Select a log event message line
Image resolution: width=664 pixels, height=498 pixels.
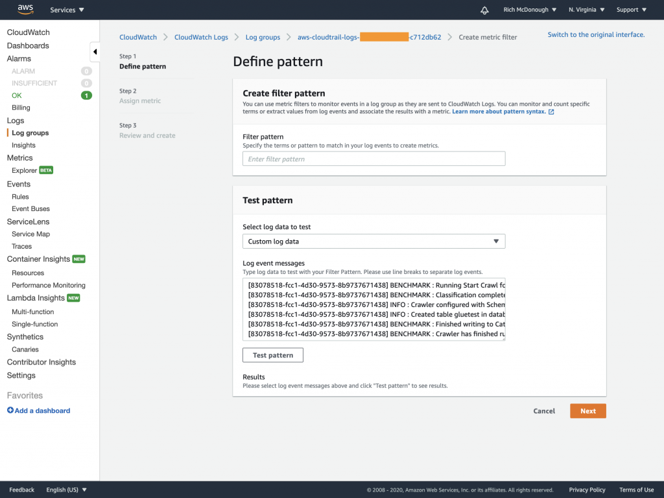[x=374, y=285]
